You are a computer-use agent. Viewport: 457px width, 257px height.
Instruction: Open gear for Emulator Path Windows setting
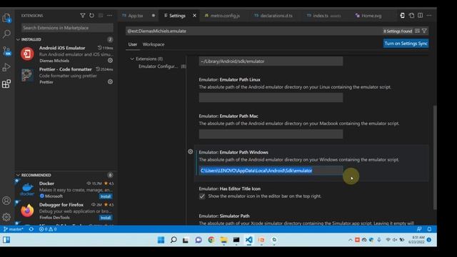point(191,152)
